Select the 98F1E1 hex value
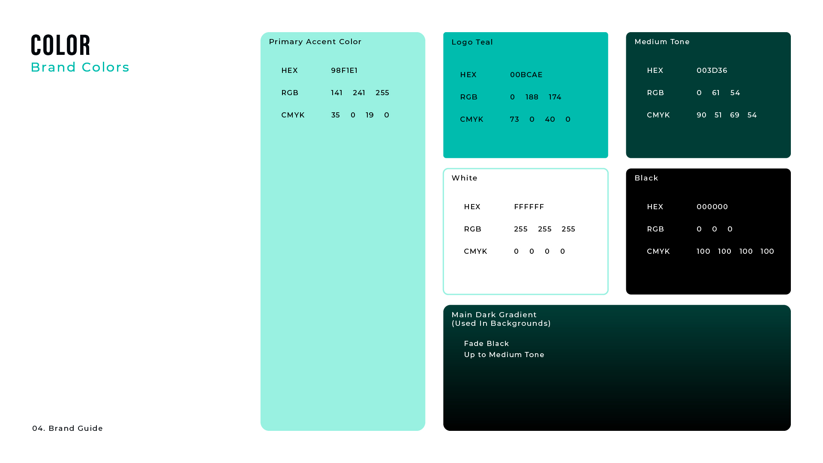 344,70
